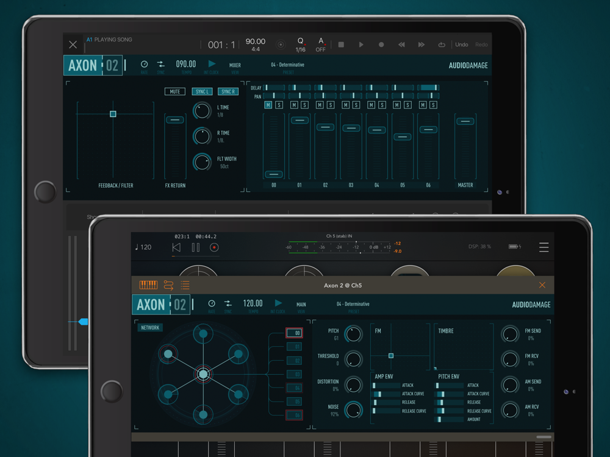Viewport: 610px width, 457px height.
Task: Mute mixer channel 05
Action: [x=397, y=105]
